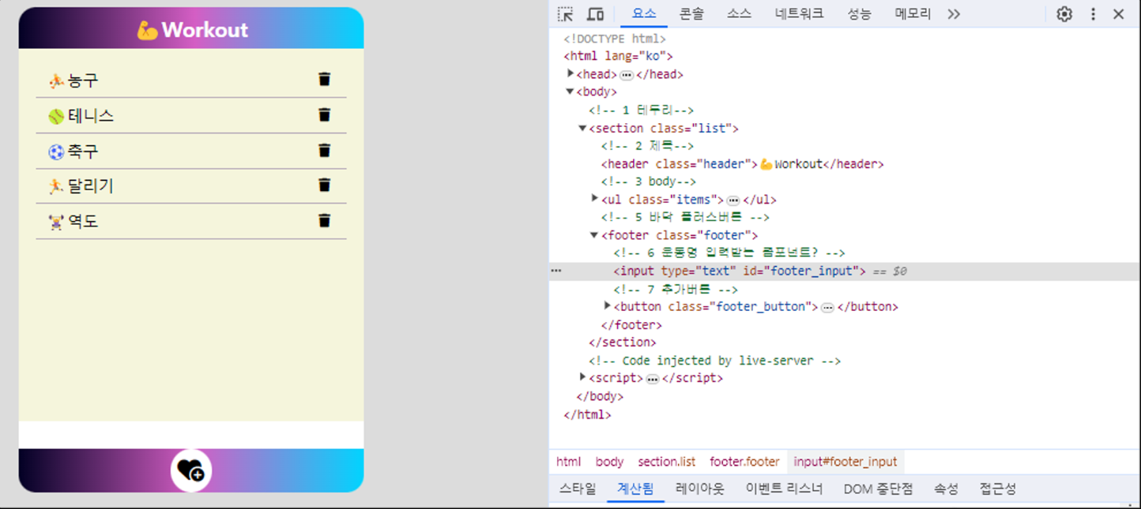Open the 속성 pane tab
Screen dimensions: 1141x509
click(x=946, y=488)
